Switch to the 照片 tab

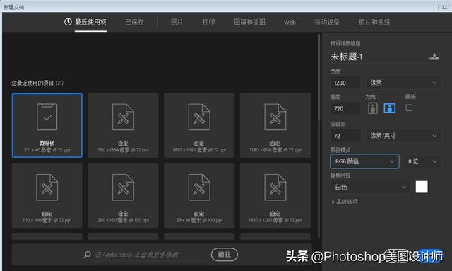tap(177, 22)
